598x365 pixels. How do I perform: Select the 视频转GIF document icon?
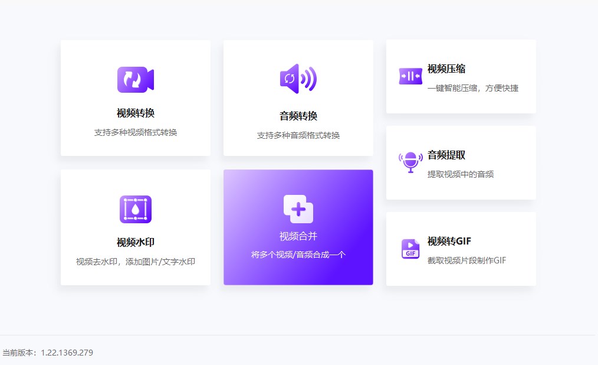[x=410, y=246]
